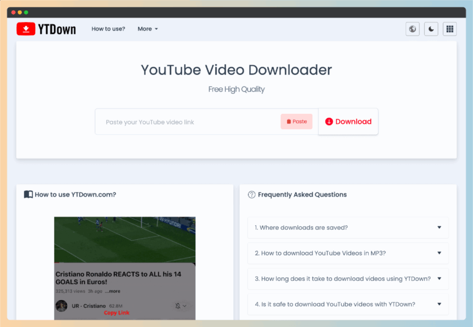Image resolution: width=473 pixels, height=327 pixels.
Task: Open the apps grid icon button
Action: (450, 29)
